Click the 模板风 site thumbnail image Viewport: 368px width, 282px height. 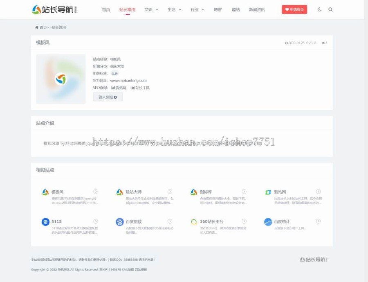(61, 79)
